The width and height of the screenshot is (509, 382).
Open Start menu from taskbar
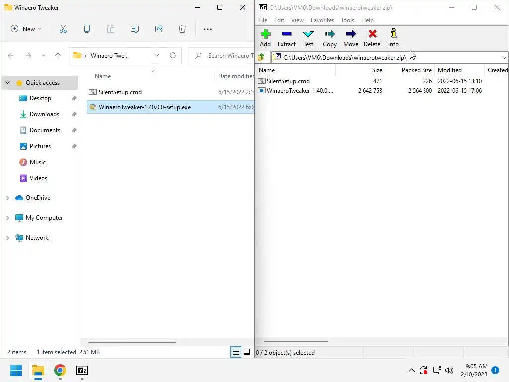point(16,370)
